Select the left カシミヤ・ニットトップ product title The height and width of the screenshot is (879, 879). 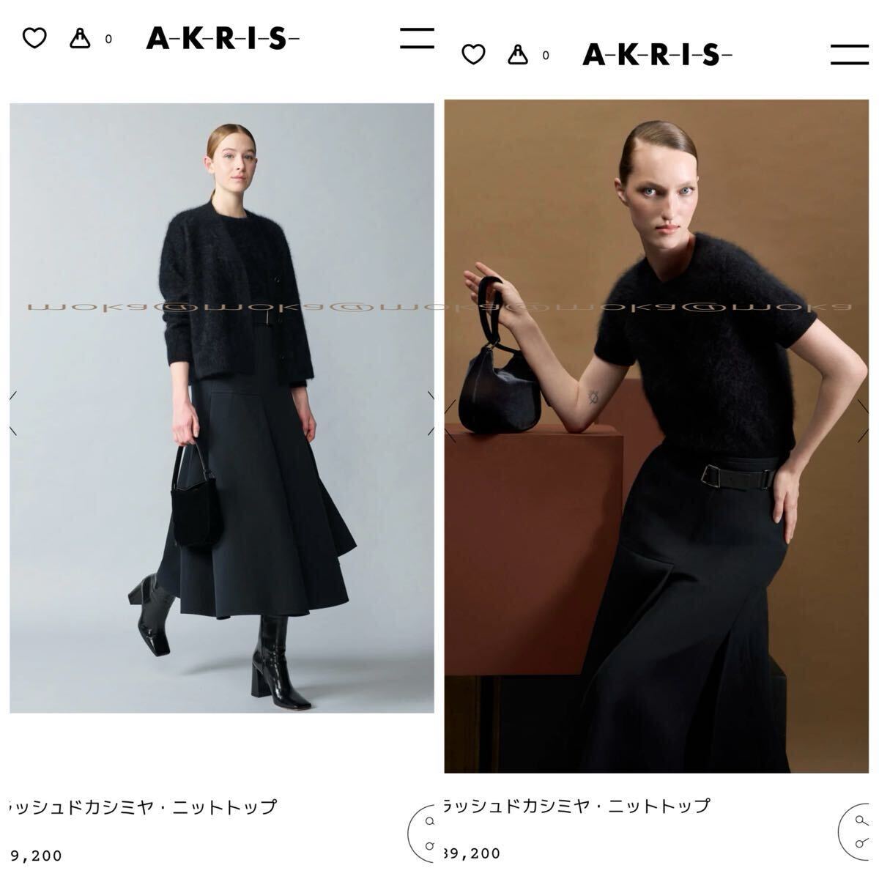click(x=143, y=807)
